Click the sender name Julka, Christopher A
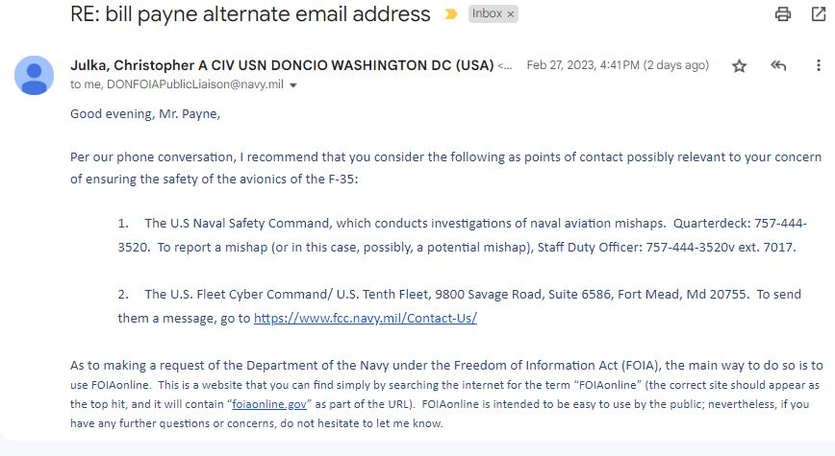Viewport: 835px width, 456px height. coord(282,65)
